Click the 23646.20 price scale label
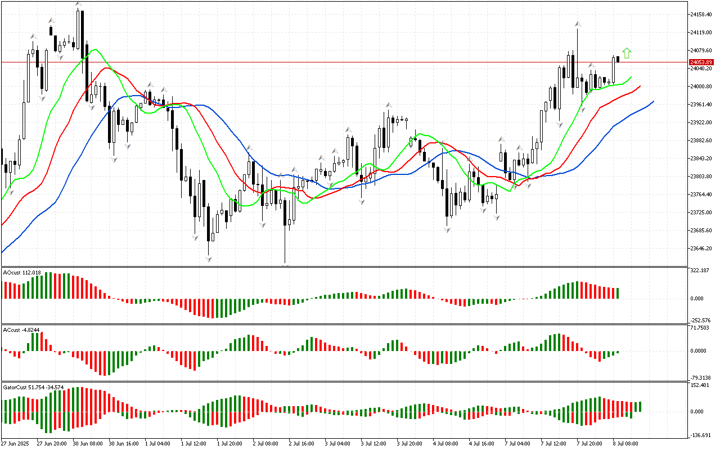The image size is (720, 450). pos(701,249)
